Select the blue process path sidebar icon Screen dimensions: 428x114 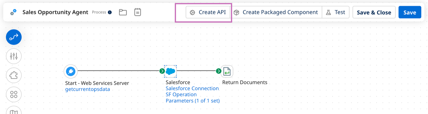pyautogui.click(x=14, y=37)
